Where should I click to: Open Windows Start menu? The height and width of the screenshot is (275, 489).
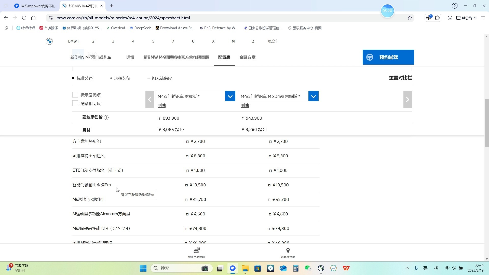pyautogui.click(x=143, y=268)
